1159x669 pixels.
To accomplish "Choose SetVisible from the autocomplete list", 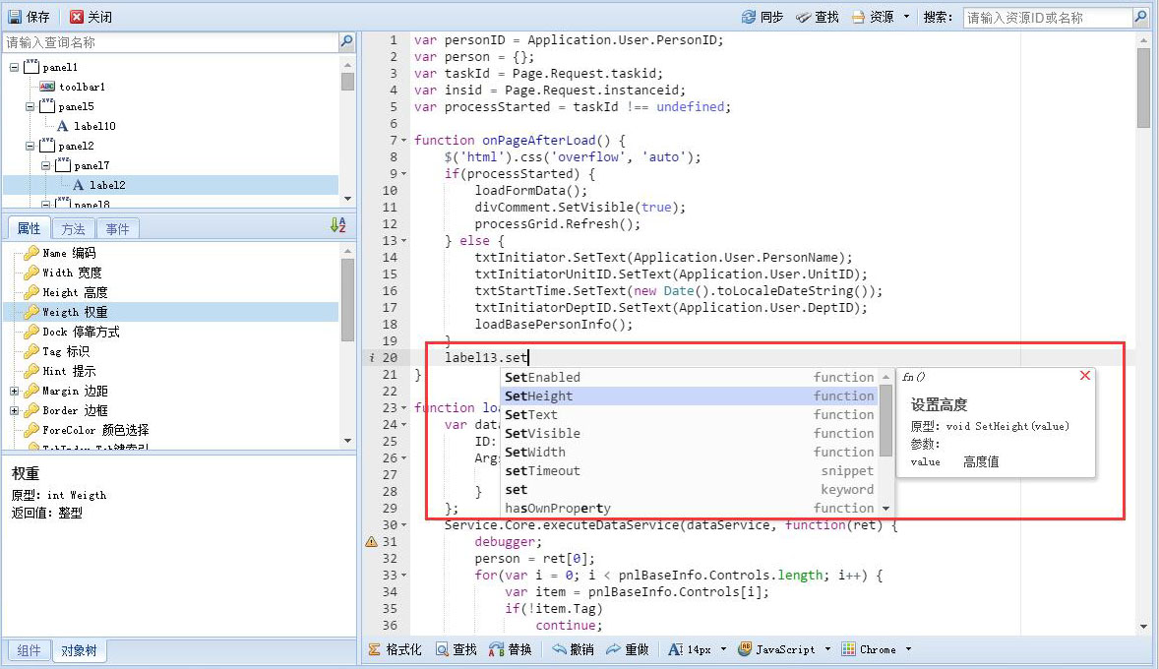I will coord(689,433).
